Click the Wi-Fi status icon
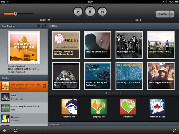This screenshot has width=179, height=134. pos(8,2)
